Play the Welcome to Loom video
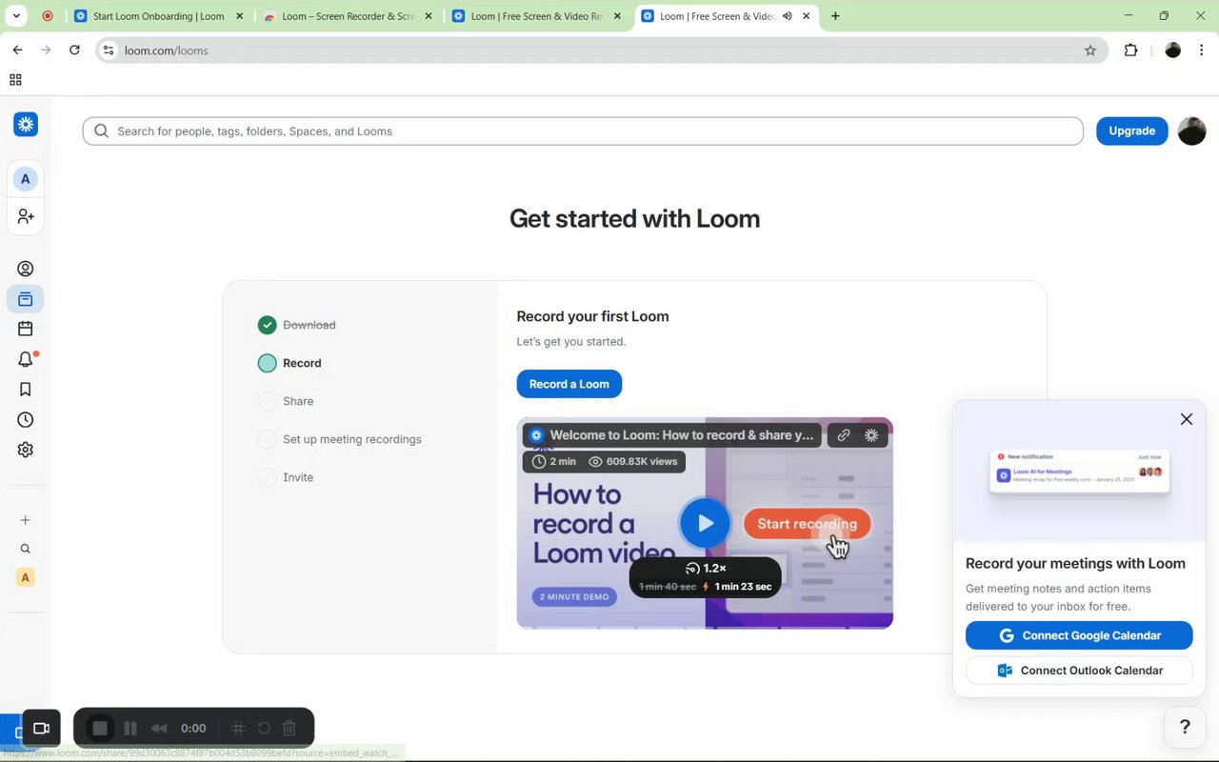The image size is (1219, 762). (705, 523)
